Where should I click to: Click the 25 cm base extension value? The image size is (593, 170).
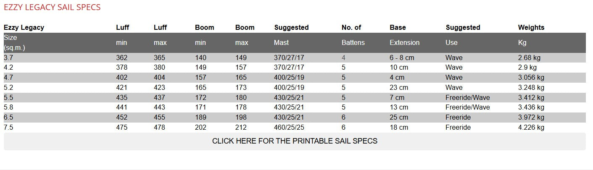click(x=399, y=118)
